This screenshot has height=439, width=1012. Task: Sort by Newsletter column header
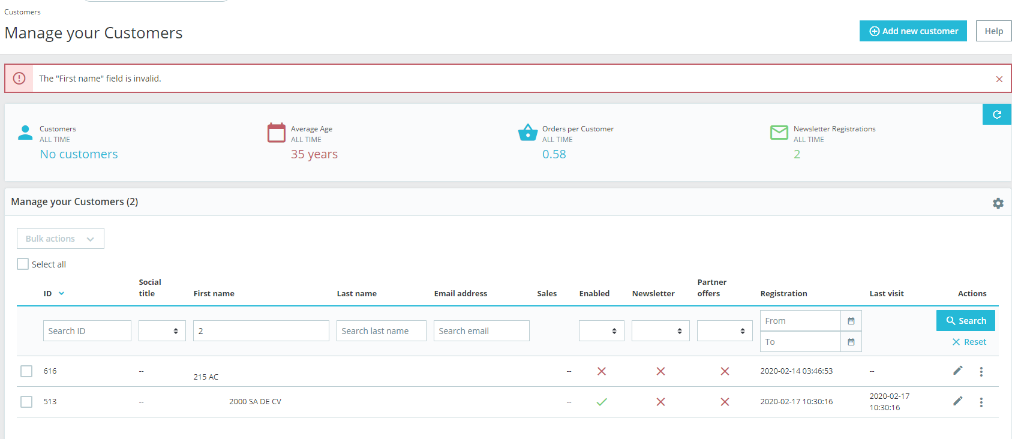point(653,293)
